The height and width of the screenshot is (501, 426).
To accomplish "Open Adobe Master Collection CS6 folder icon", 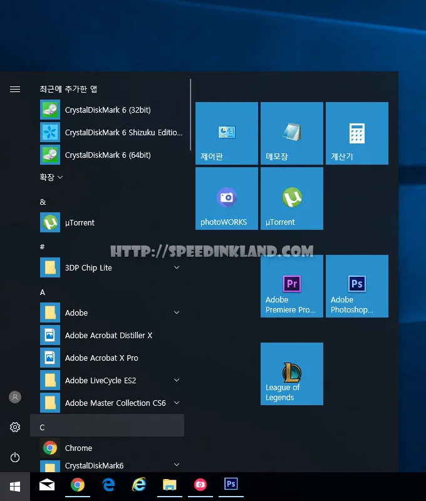I will click(x=50, y=403).
